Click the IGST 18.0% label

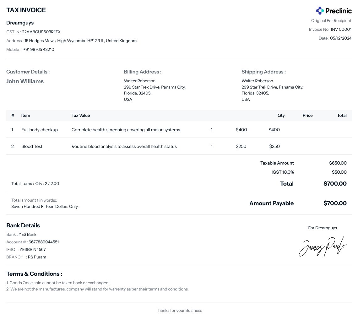coord(283,172)
